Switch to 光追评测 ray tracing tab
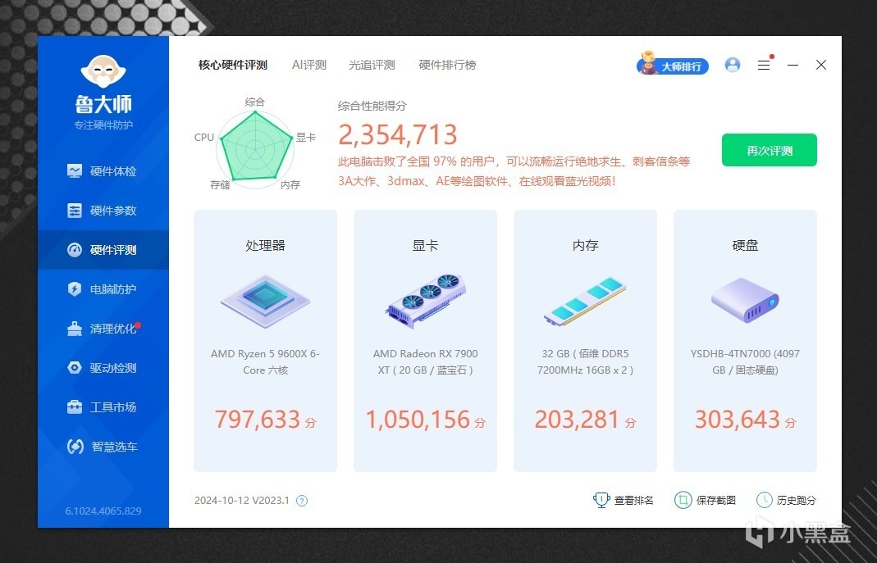The height and width of the screenshot is (563, 877). (372, 65)
